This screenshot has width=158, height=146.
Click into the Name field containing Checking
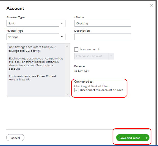tap(102, 24)
